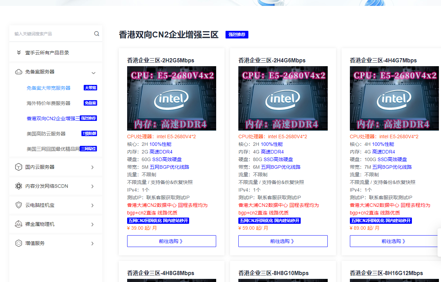Click the 4H4G7Mbps Intel CPU thumbnail

(x=394, y=98)
